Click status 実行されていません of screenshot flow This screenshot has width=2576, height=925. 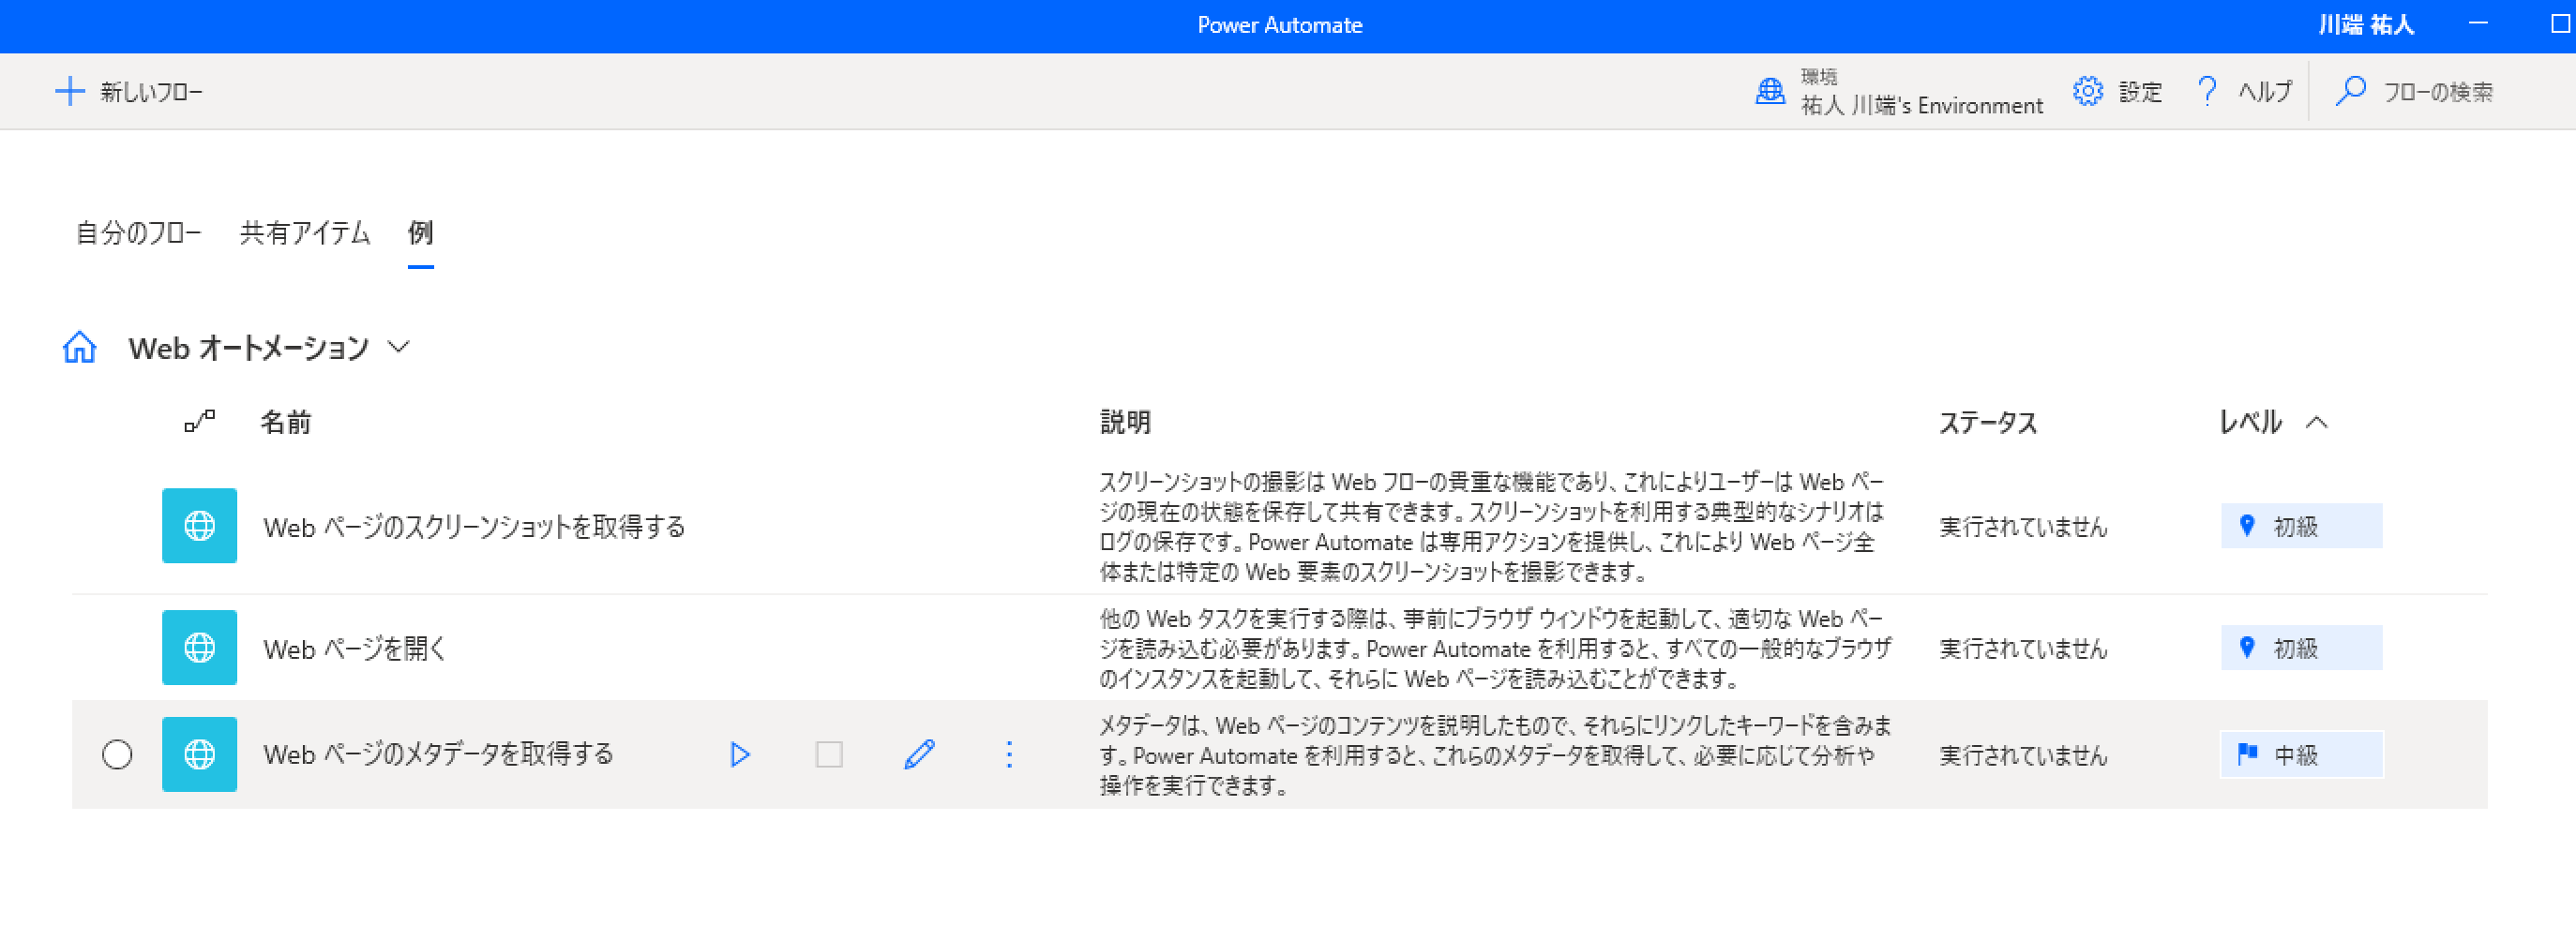2024,527
